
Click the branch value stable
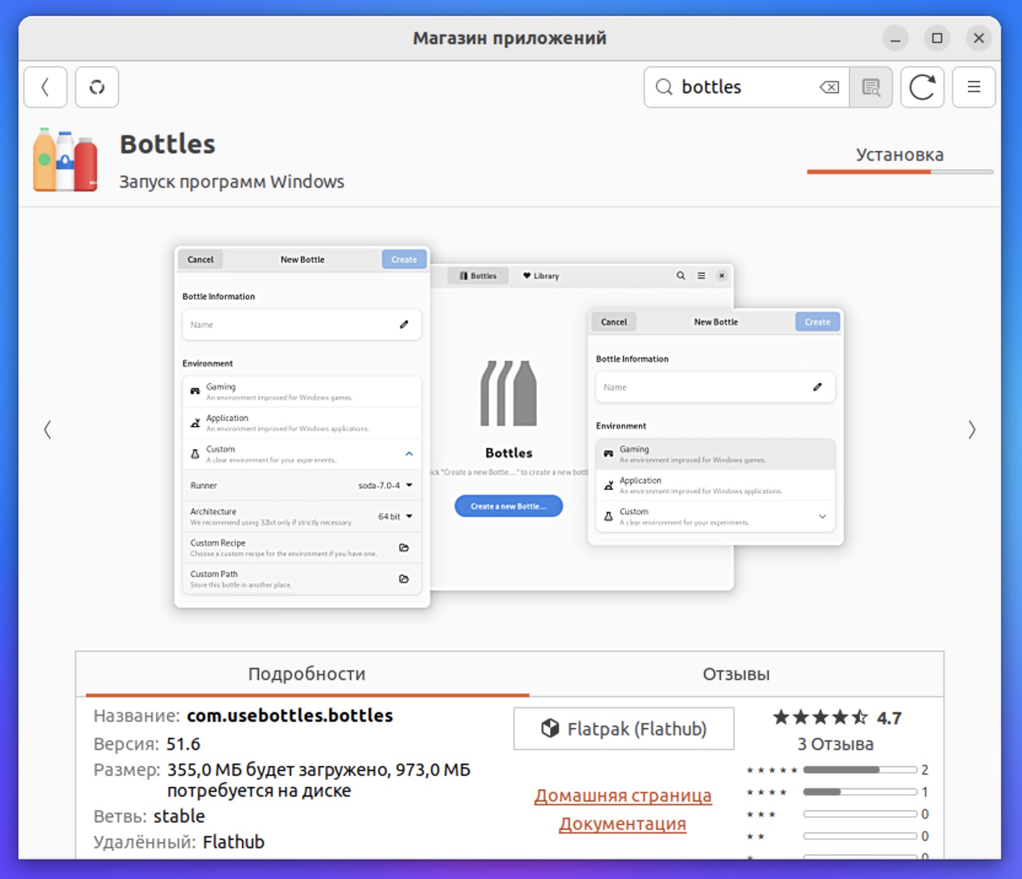click(179, 816)
